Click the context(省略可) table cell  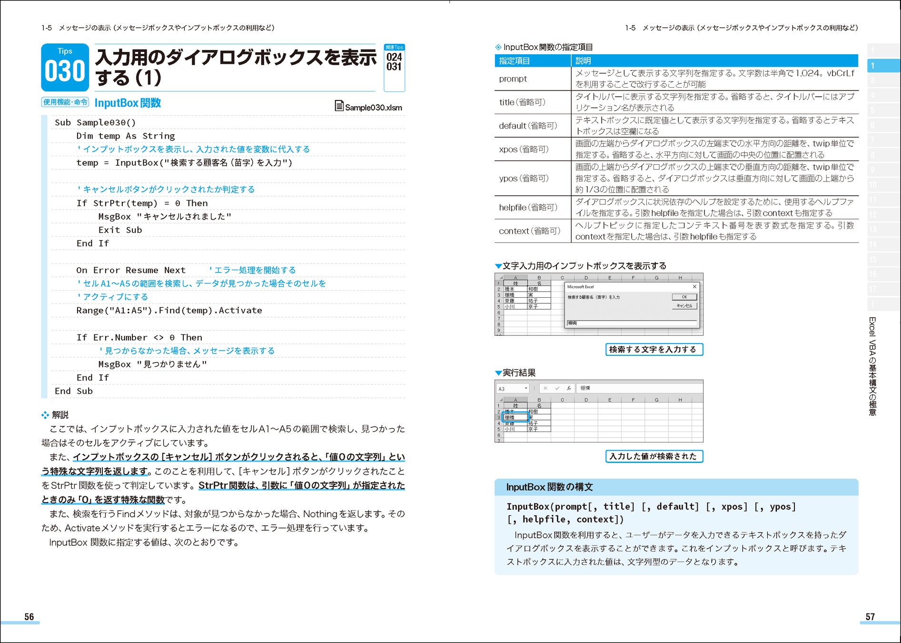click(533, 231)
